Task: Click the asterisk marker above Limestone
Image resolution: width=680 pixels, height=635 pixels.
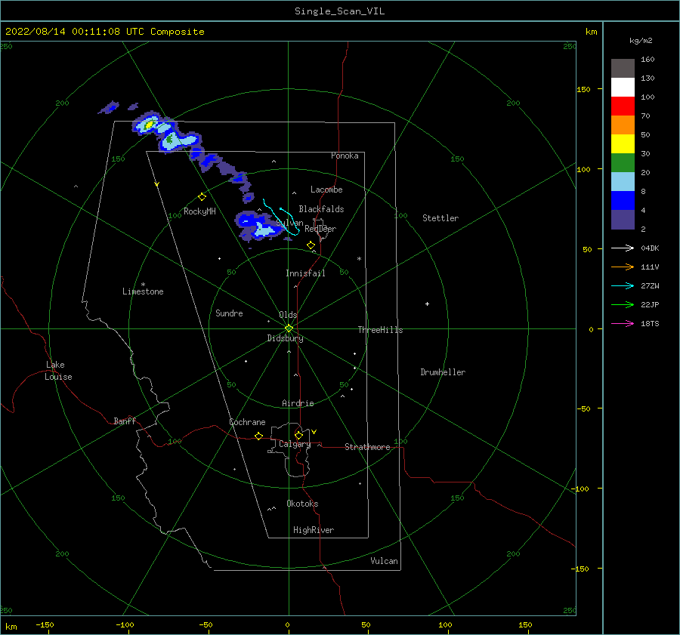Action: pos(143,285)
